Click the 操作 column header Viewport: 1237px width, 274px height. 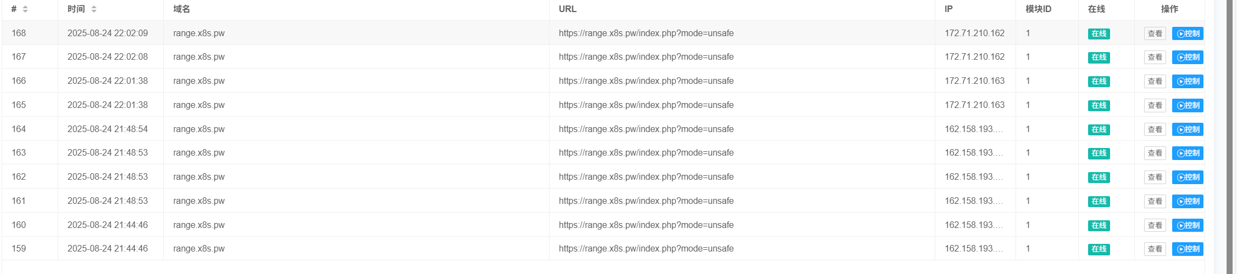click(x=1169, y=9)
